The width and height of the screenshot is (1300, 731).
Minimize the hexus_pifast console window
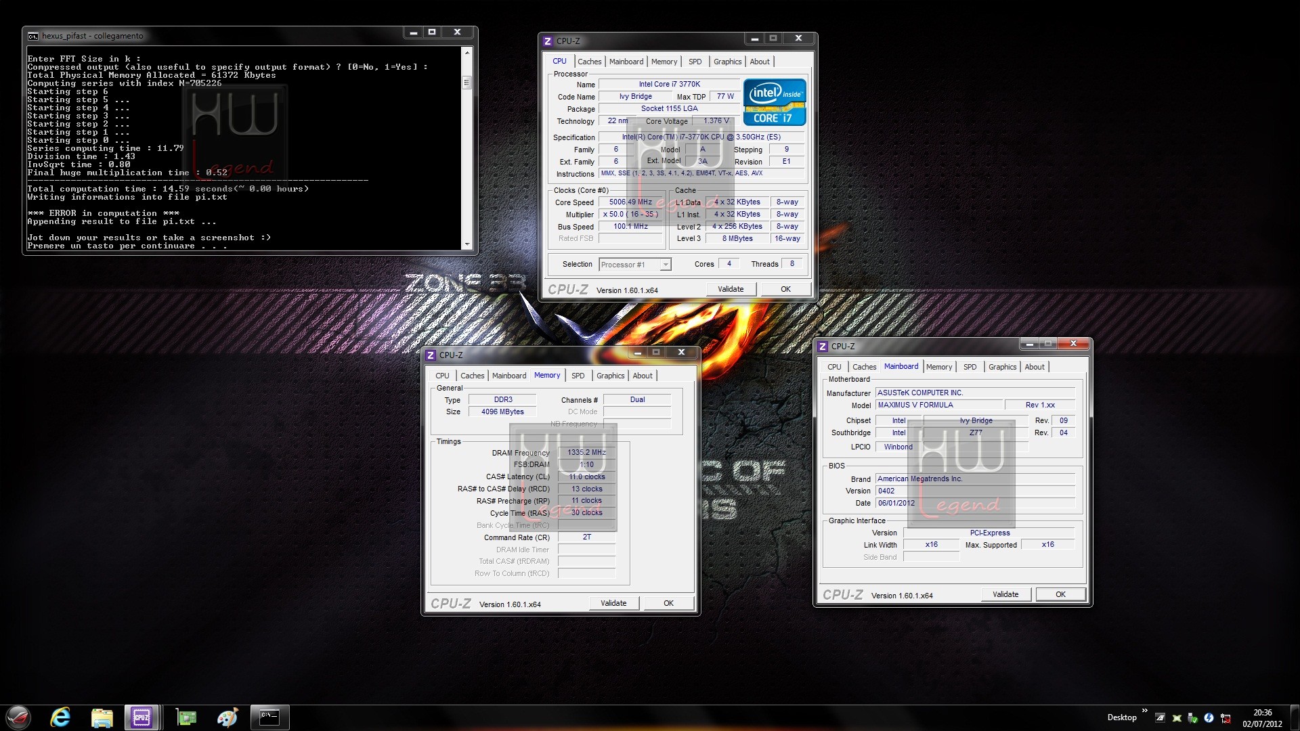(x=414, y=32)
